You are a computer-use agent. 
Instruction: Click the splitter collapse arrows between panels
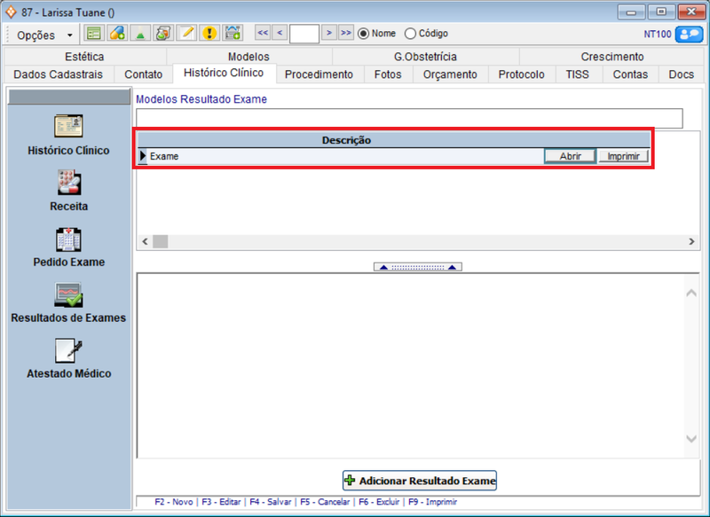coord(415,267)
